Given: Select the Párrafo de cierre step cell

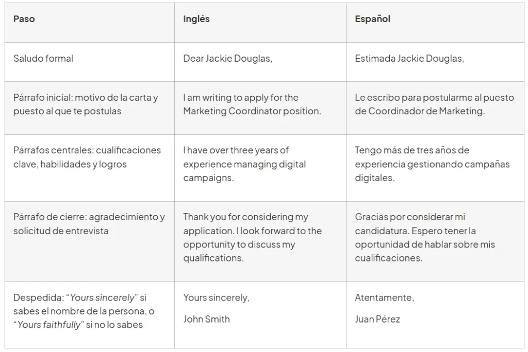Looking at the screenshot, I should pos(90,241).
